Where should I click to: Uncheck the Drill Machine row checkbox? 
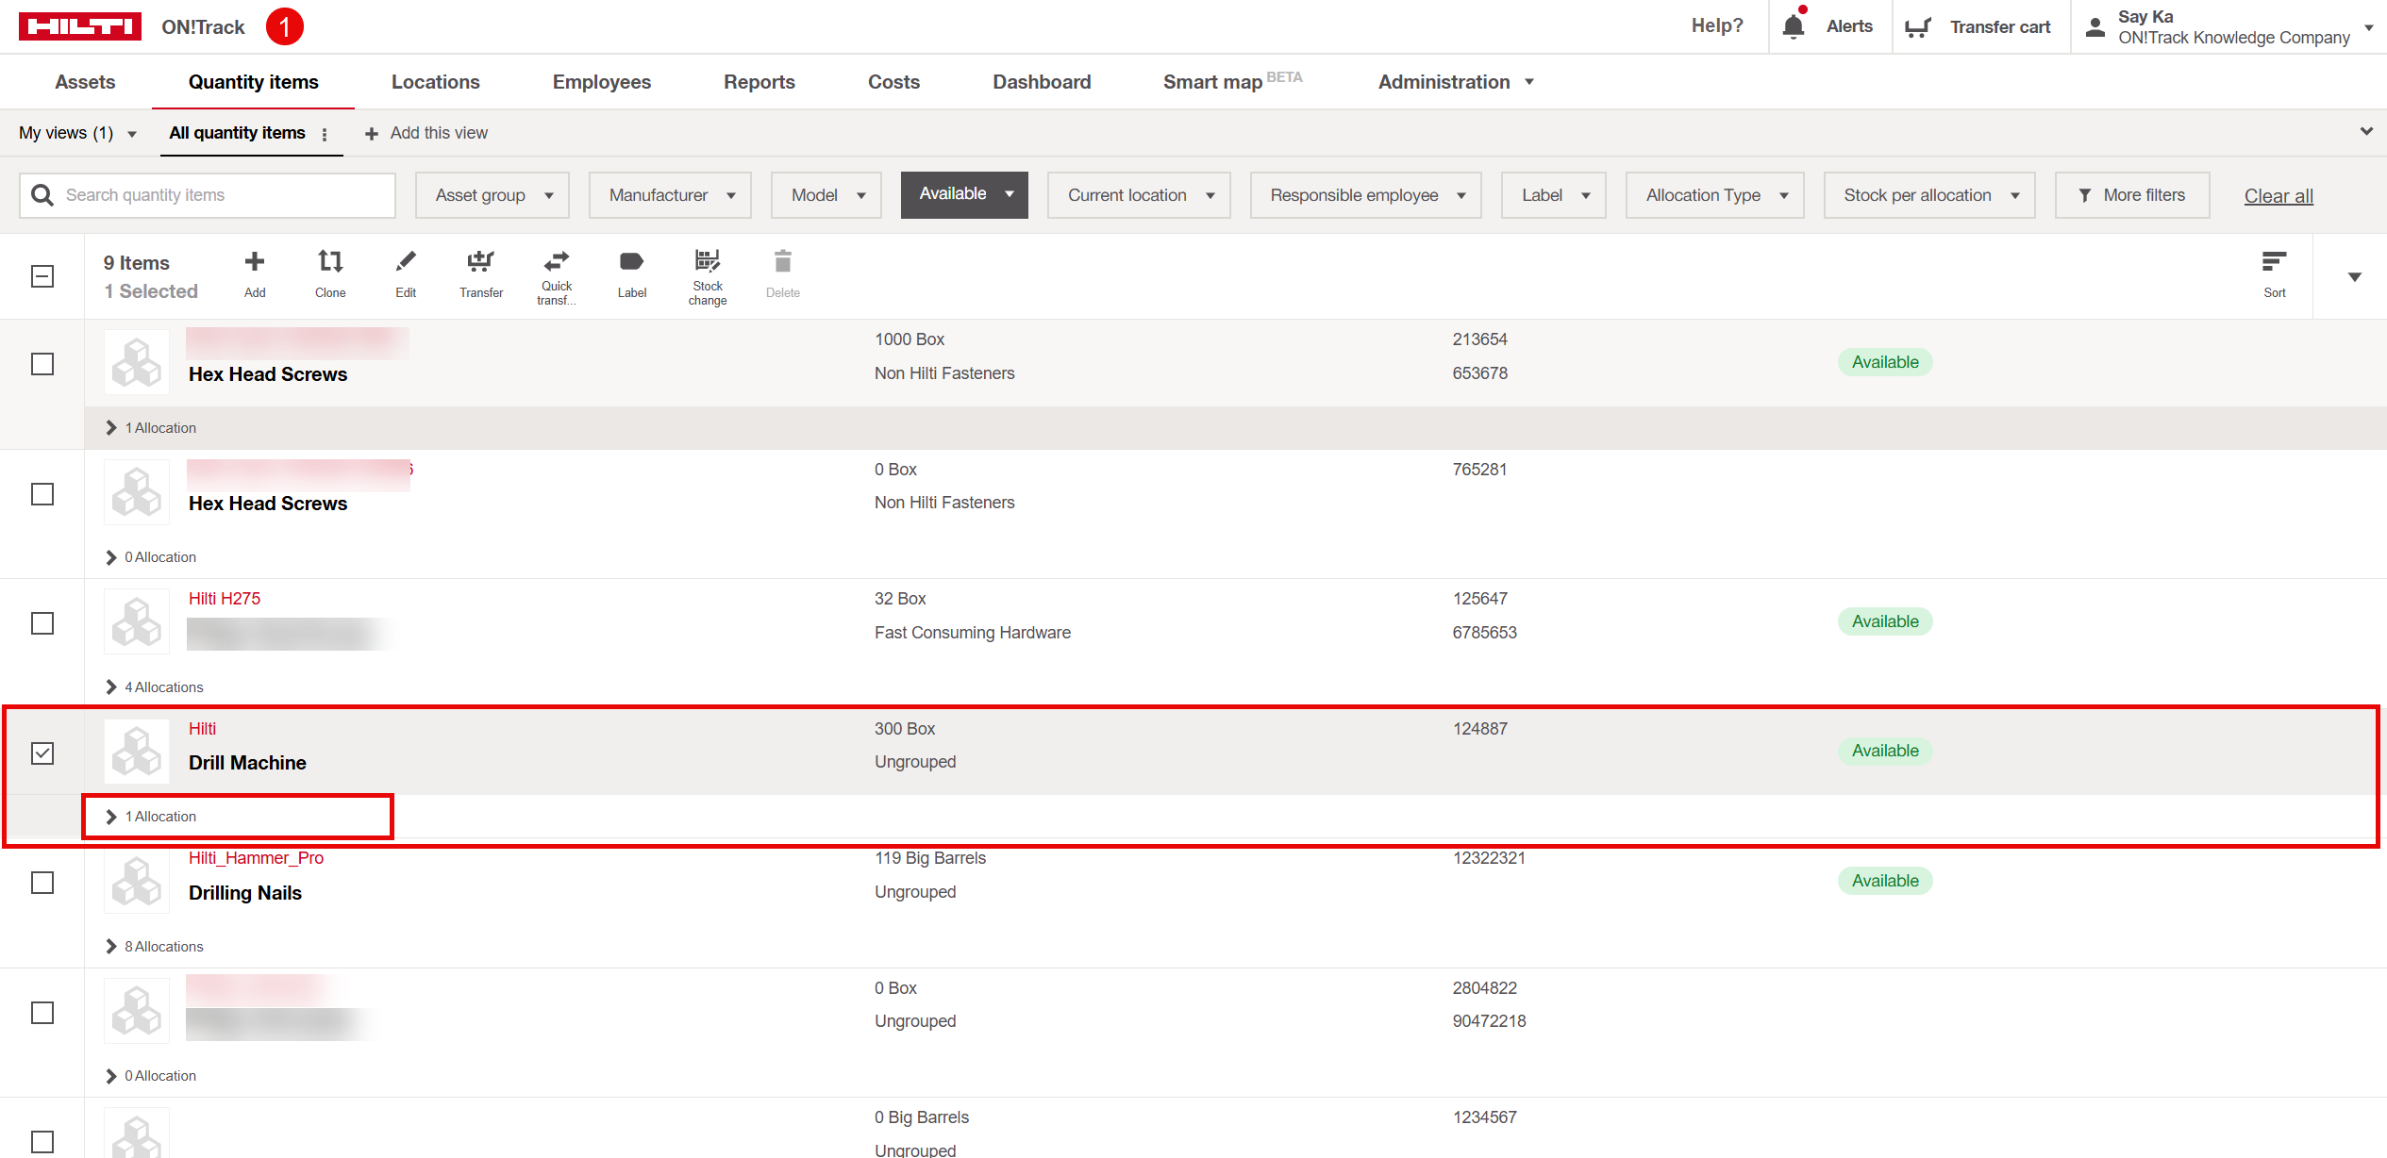(42, 753)
